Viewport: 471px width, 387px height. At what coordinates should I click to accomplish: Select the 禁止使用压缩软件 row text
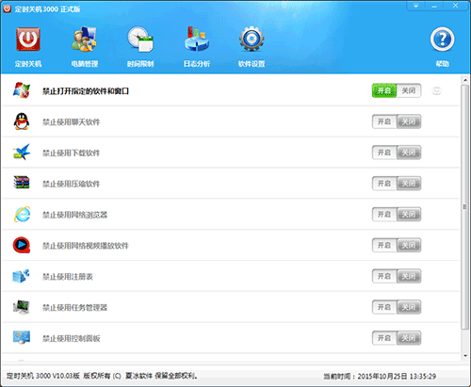coord(72,184)
